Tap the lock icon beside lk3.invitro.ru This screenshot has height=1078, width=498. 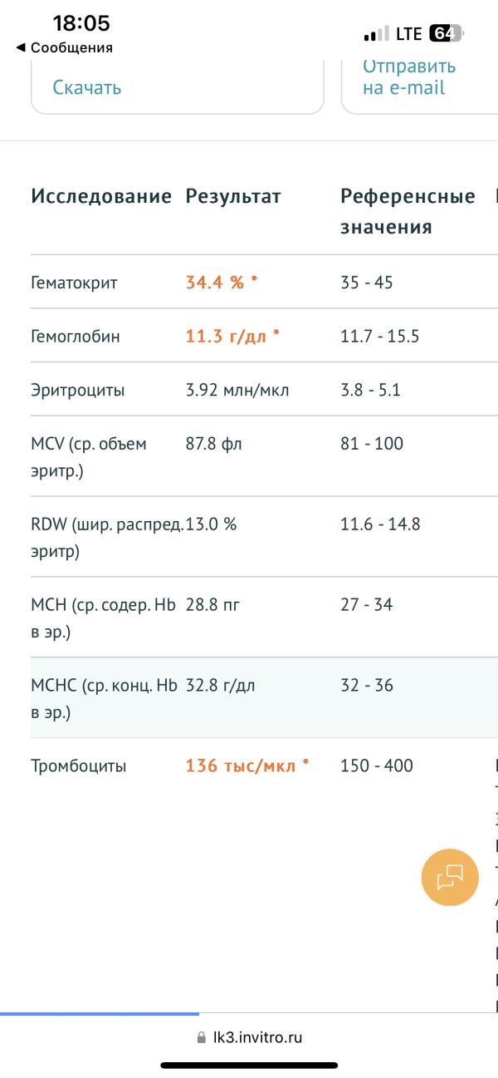(x=201, y=1037)
